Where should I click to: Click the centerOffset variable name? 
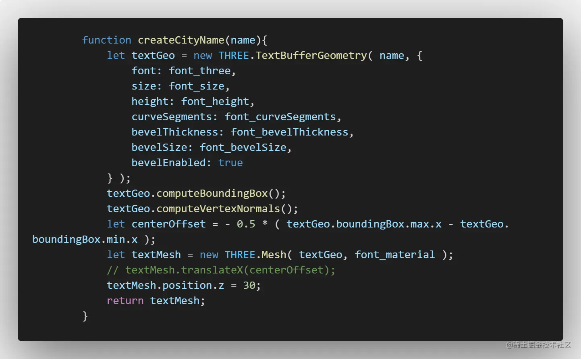[x=168, y=224]
